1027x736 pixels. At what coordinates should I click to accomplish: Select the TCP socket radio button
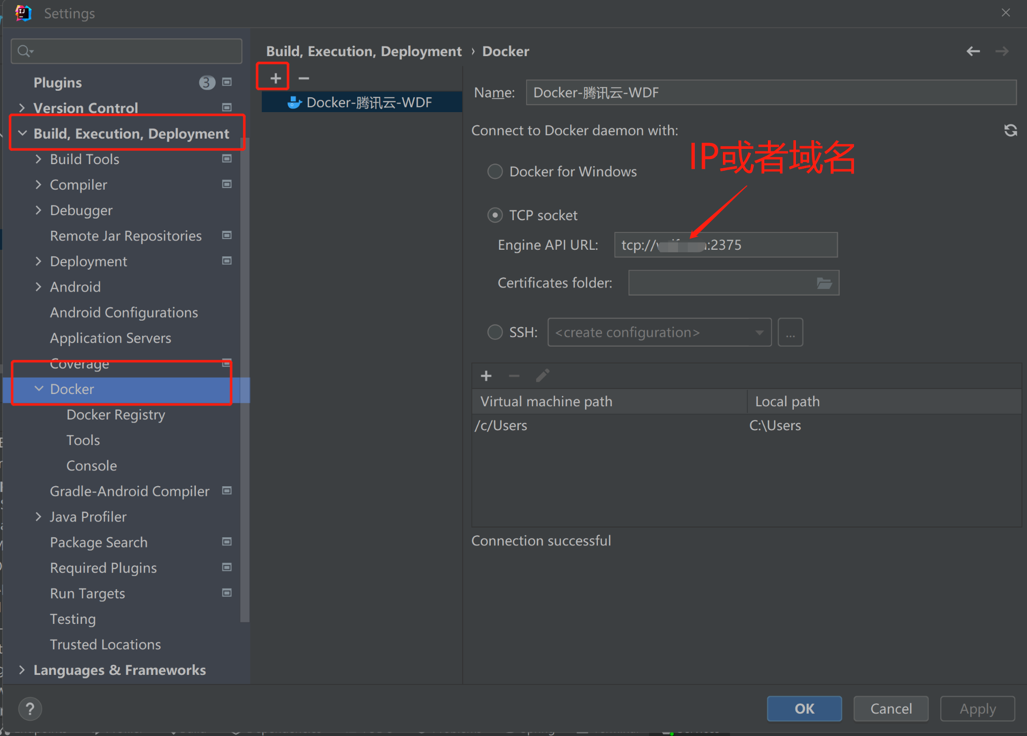coord(495,215)
